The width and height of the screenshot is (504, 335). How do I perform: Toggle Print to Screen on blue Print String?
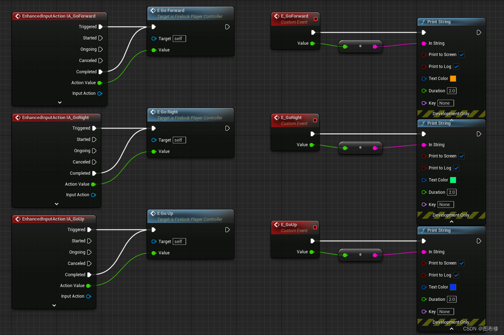point(462,263)
